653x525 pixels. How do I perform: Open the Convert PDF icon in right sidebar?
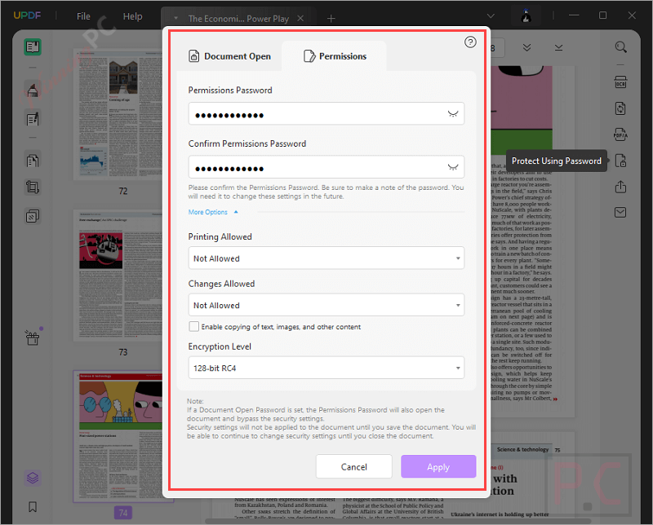(x=620, y=108)
